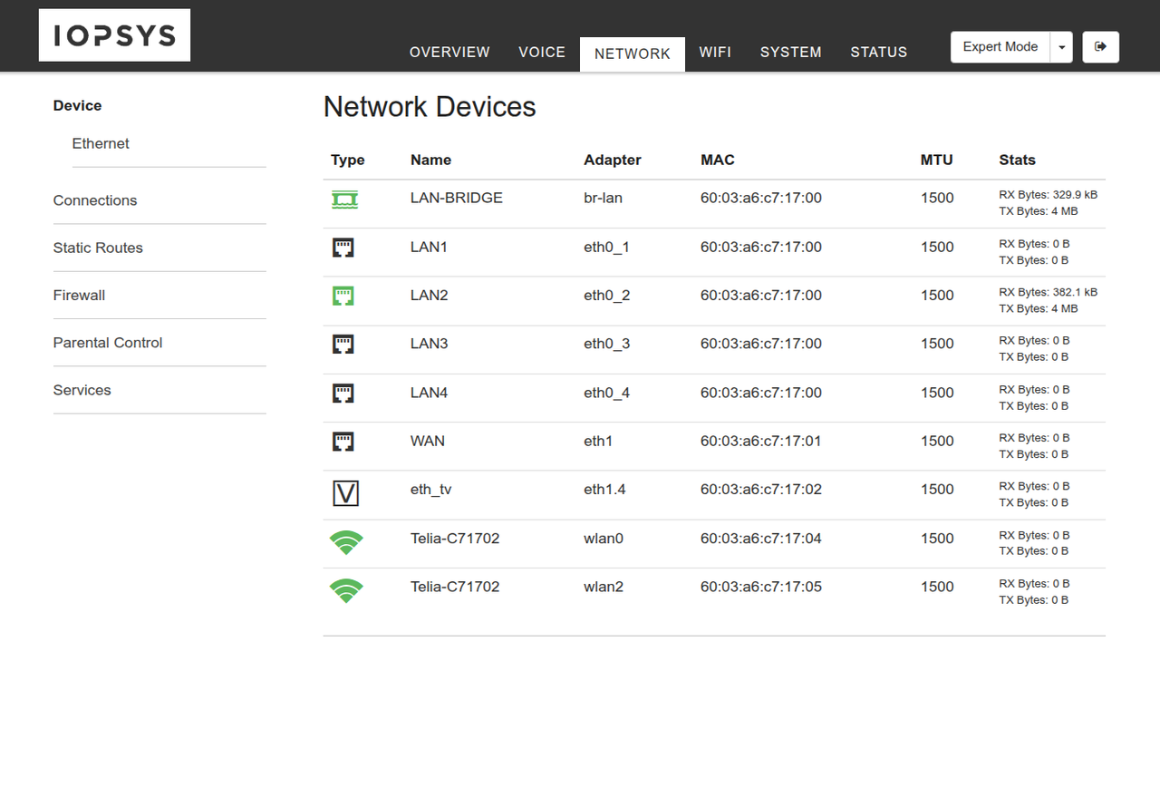Click the LAN4 name cell

[430, 393]
